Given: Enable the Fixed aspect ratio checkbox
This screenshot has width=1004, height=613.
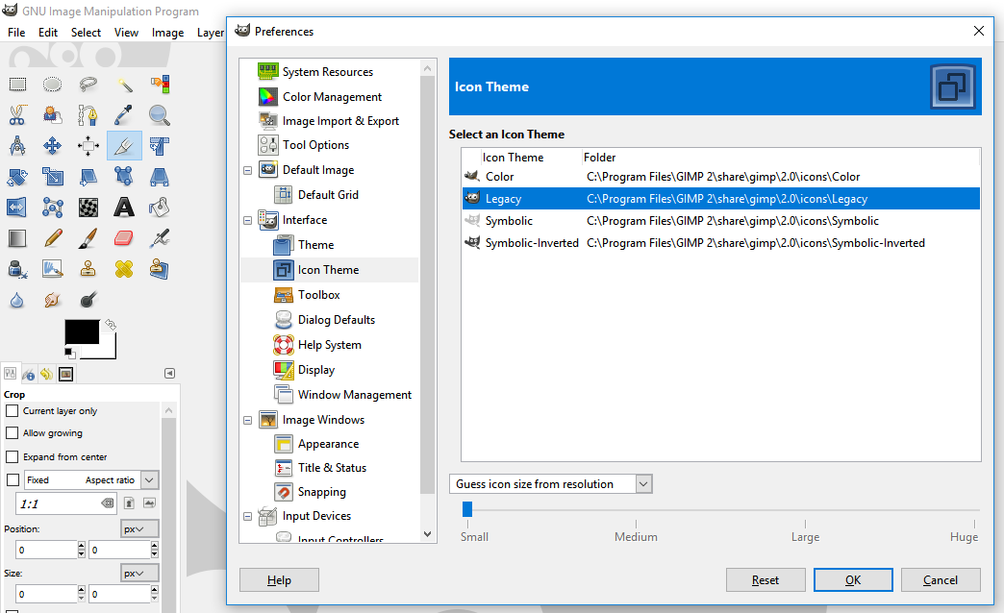Looking at the screenshot, I should tap(13, 479).
